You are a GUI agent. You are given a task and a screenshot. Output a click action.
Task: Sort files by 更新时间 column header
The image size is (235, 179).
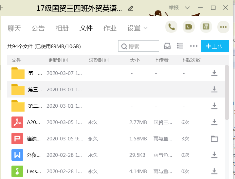pos(58,60)
